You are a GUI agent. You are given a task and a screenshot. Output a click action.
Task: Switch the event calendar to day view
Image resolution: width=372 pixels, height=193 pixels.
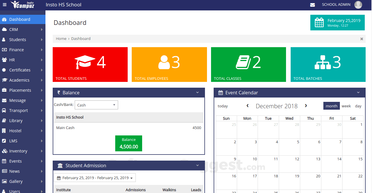coord(358,106)
